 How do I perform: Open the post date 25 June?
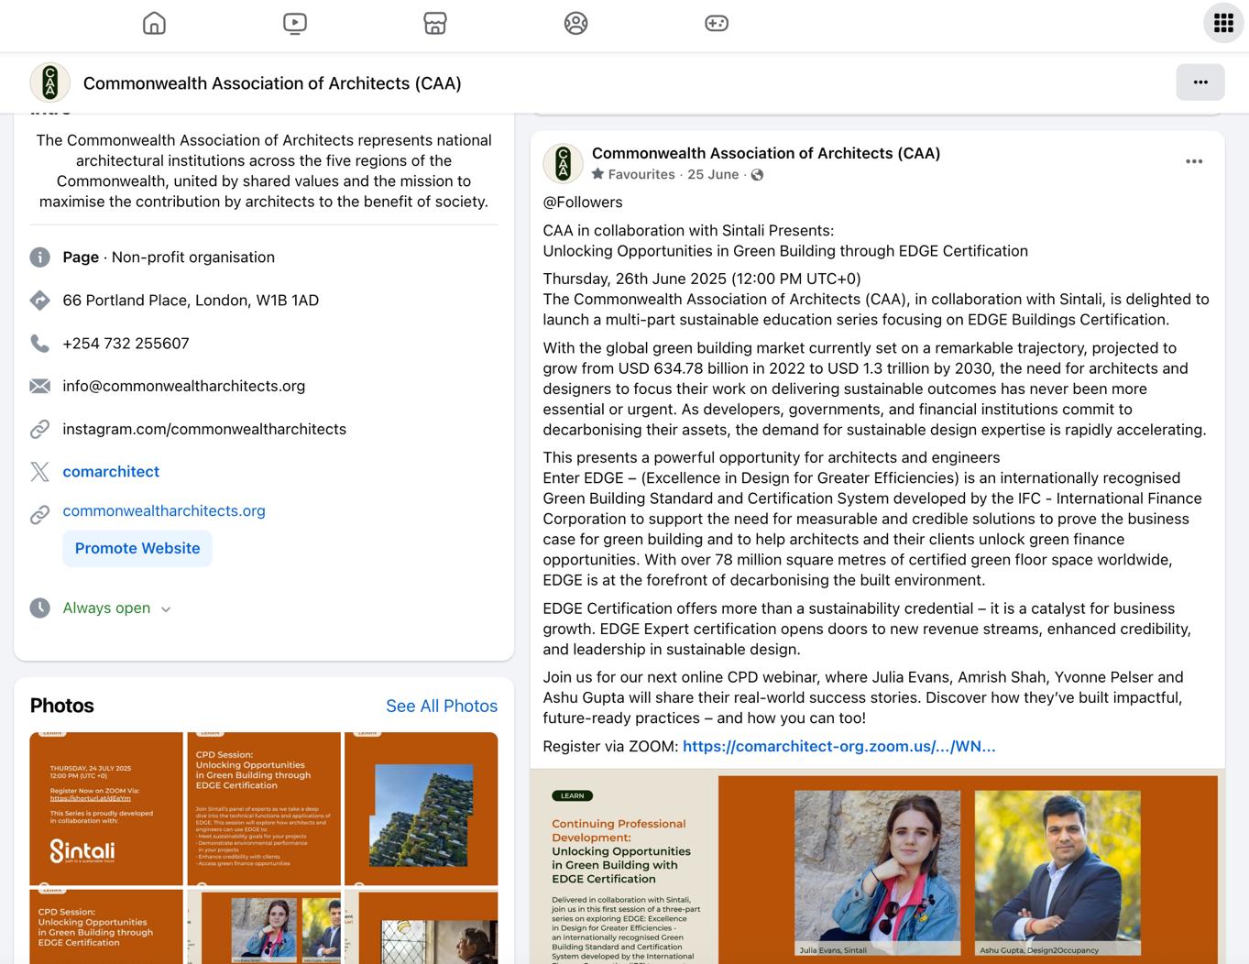[x=713, y=174]
